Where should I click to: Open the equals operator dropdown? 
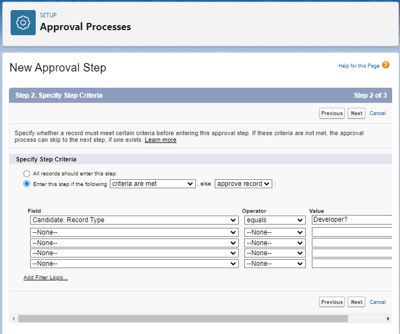point(274,220)
